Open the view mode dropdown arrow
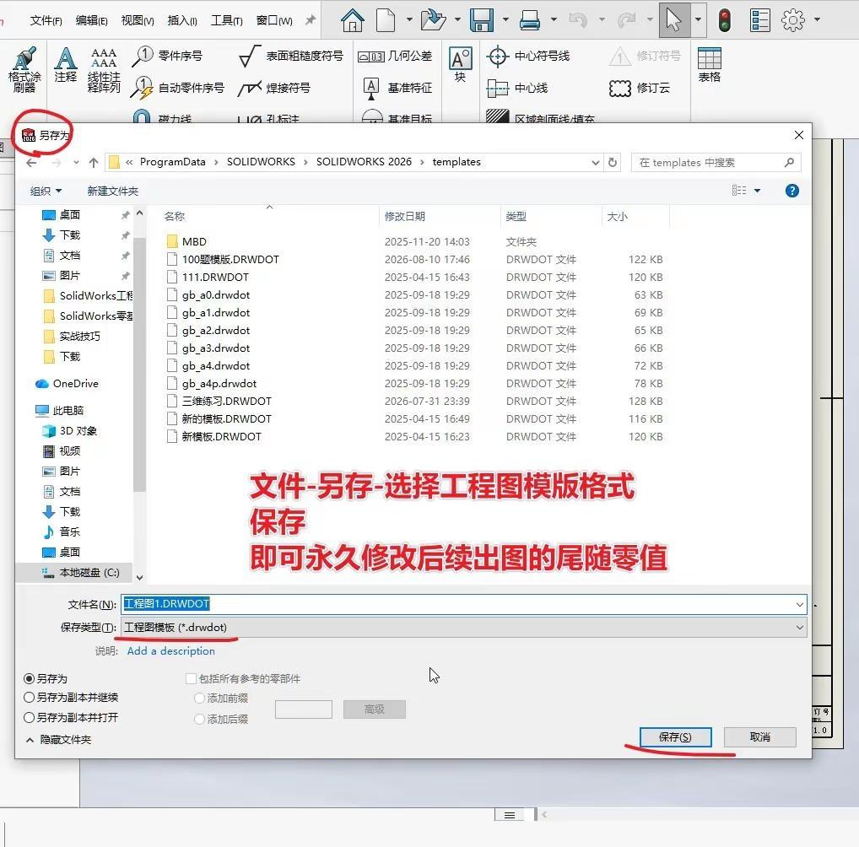859x847 pixels. [x=757, y=191]
